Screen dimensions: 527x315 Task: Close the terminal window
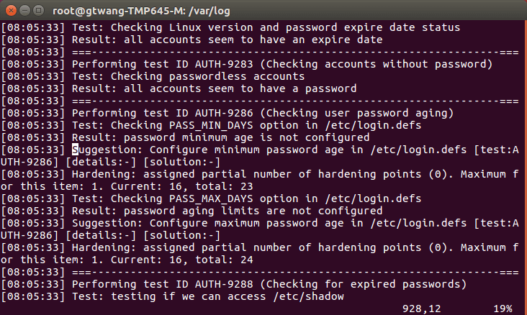click(10, 9)
